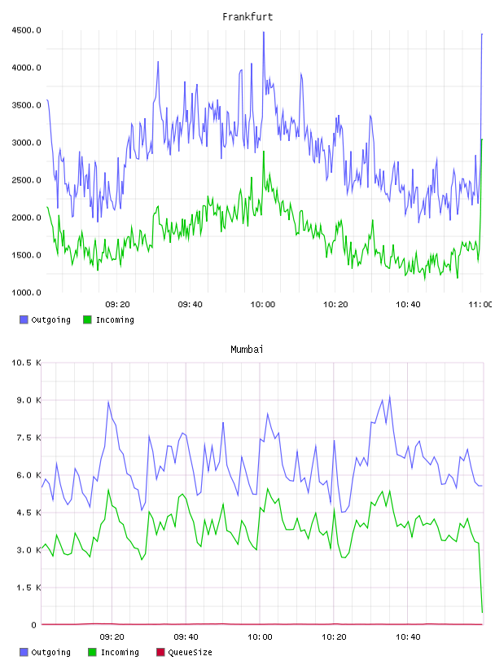Click the 4000.0 y-axis label in Frankfurt chart

tap(26, 68)
